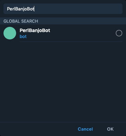Select the PerlBanjoBot radio circle
The image size is (126, 136).
(119, 33)
